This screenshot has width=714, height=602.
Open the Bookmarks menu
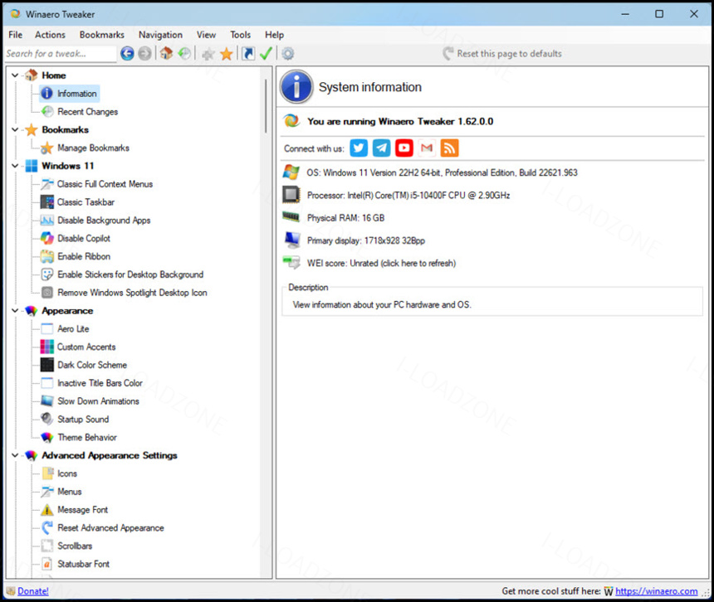coord(102,35)
